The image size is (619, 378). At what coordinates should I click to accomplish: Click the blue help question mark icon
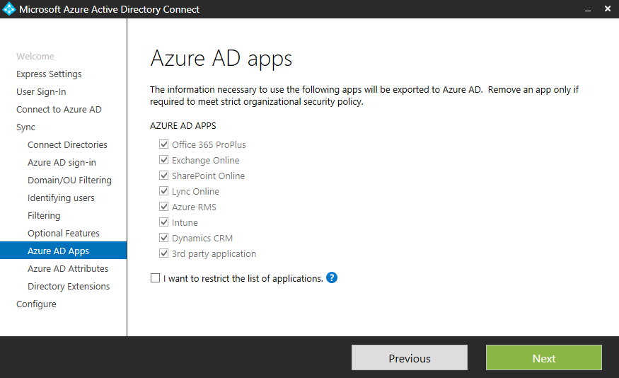point(332,277)
